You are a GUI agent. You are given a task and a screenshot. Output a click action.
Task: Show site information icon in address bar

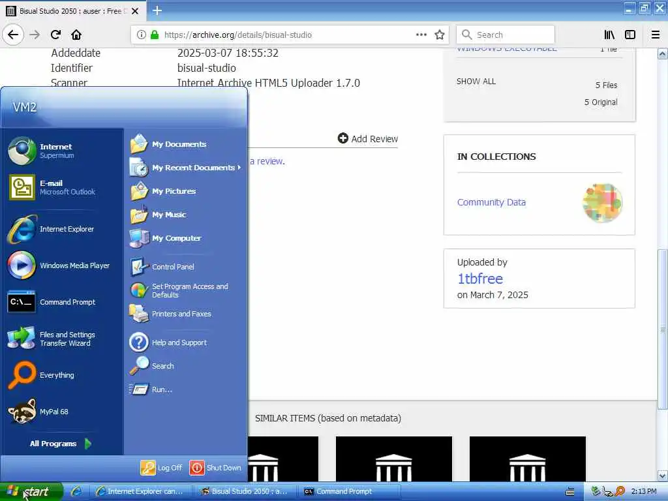click(141, 35)
